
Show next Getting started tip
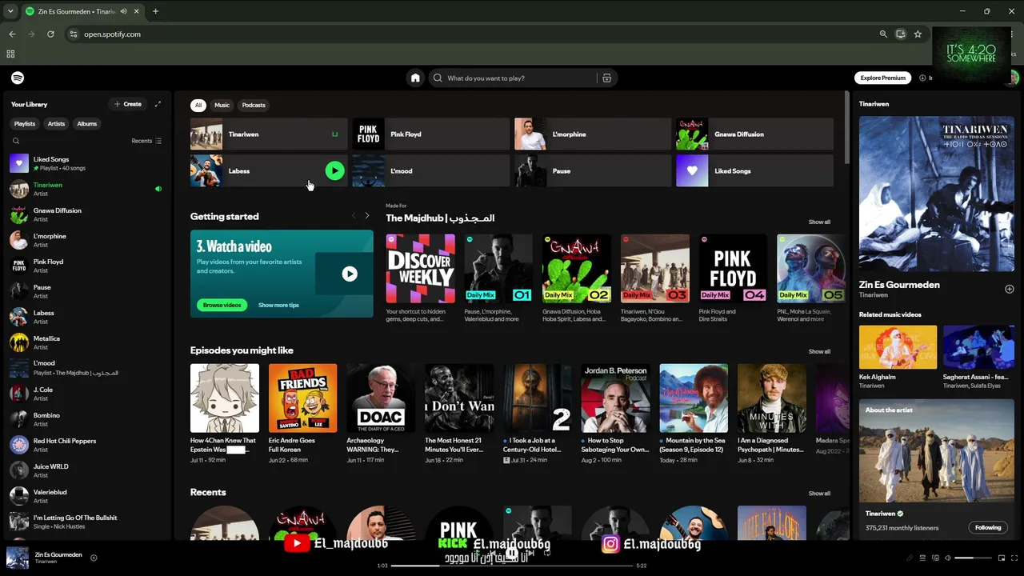point(367,216)
